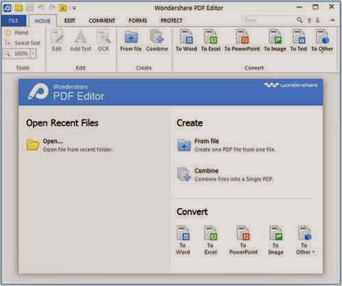
Task: Convert using To Text ribbon button
Action: click(x=299, y=40)
